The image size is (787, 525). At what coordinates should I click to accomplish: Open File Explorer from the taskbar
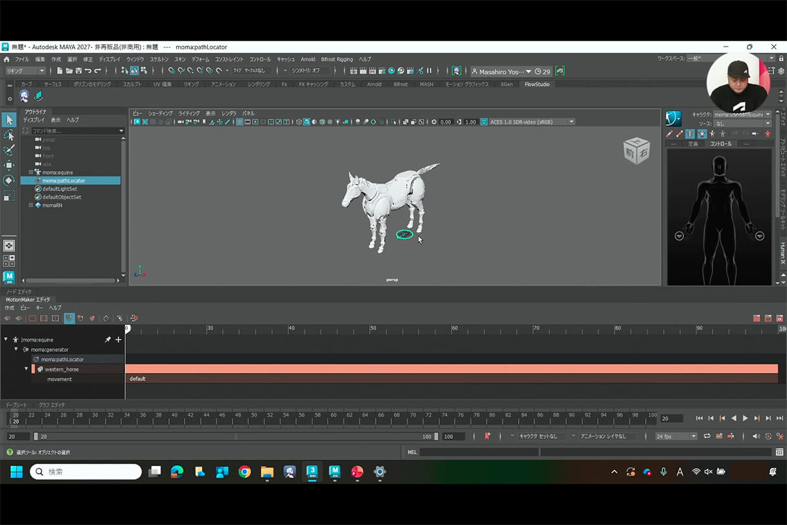[x=267, y=472]
